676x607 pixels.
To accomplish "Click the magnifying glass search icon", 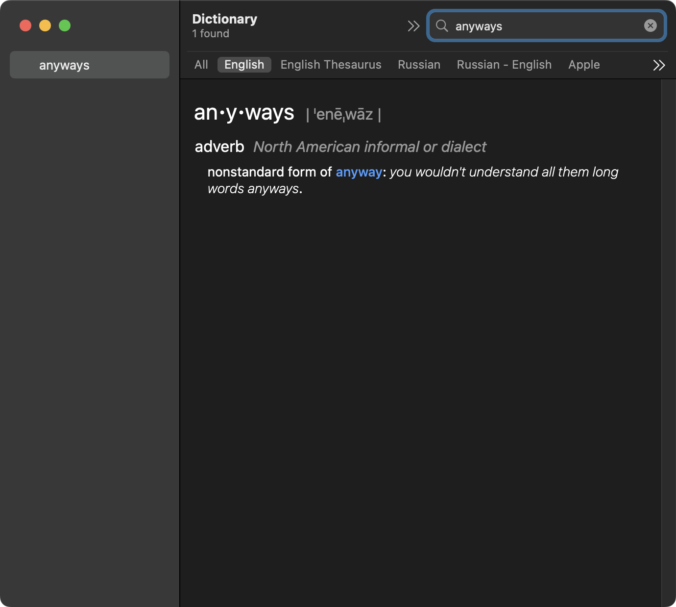I will (442, 26).
